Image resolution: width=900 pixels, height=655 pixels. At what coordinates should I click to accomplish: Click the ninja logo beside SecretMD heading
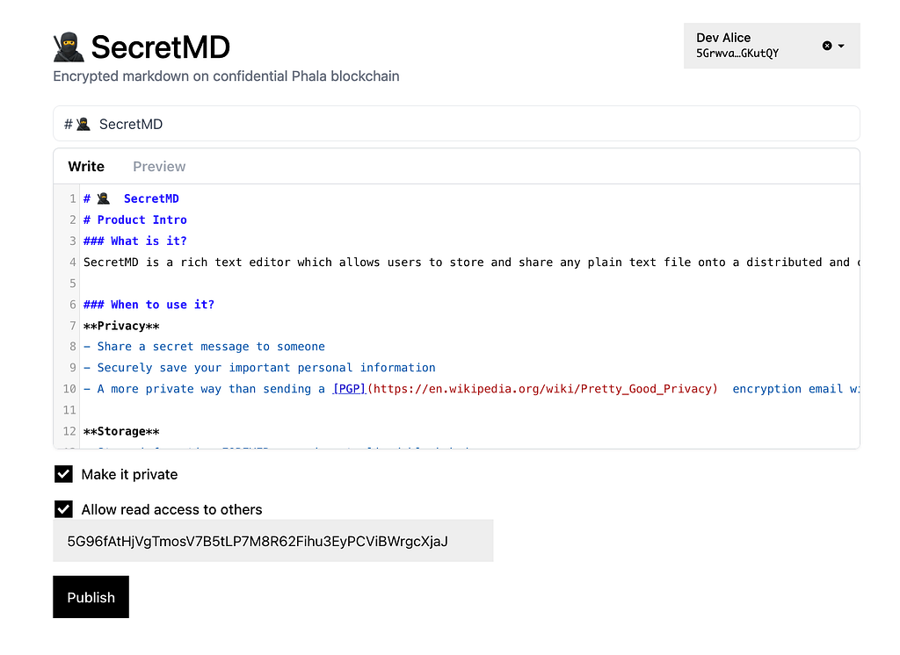tap(69, 47)
